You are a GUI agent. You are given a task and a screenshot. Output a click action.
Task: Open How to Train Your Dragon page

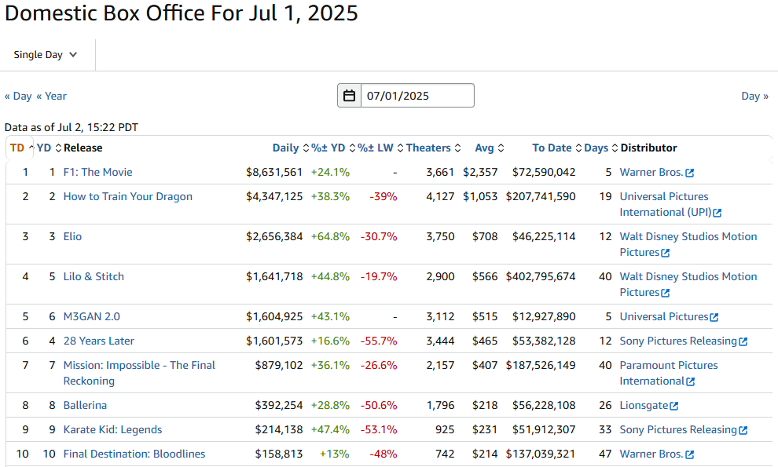[127, 196]
